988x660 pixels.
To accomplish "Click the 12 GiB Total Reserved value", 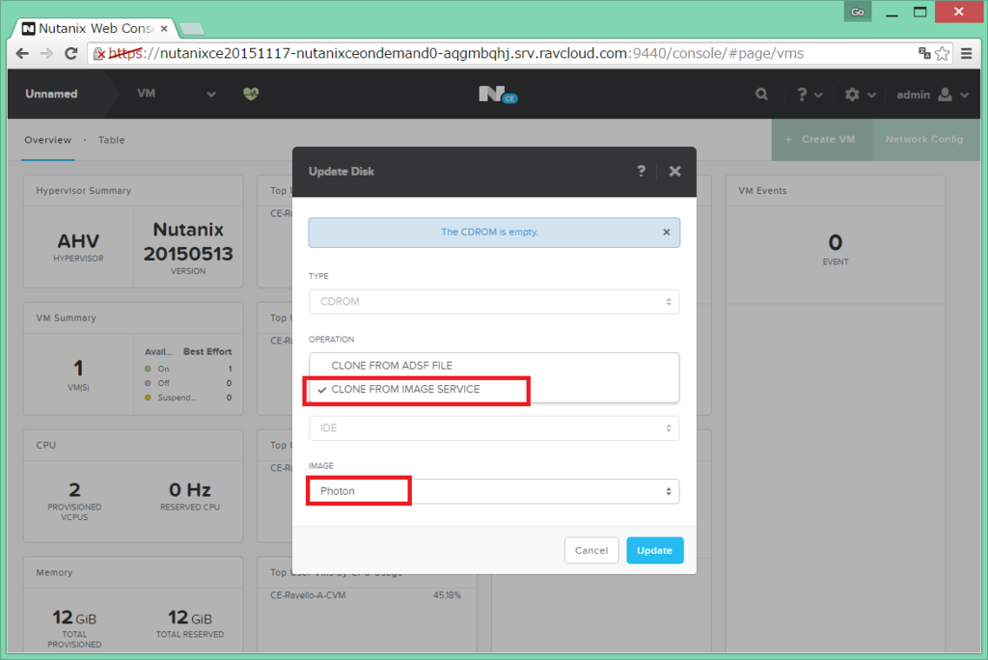I will [190, 618].
